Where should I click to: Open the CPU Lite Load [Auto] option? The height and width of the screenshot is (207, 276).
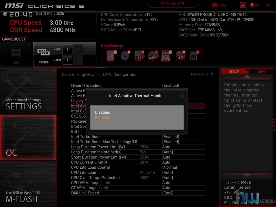168,172
